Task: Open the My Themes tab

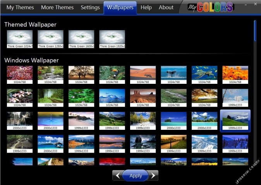Action: [20, 7]
